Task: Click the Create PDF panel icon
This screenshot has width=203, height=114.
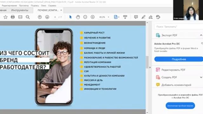Action: click(158, 77)
